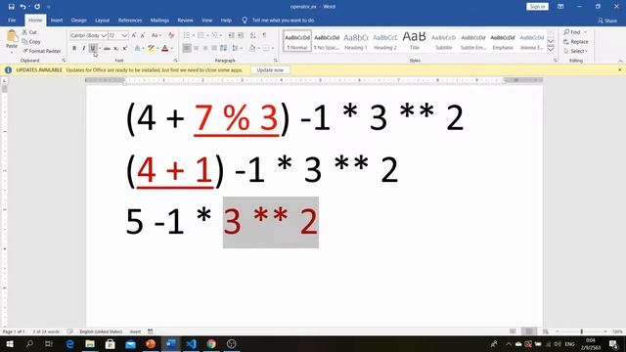This screenshot has width=626, height=352.
Task: Center align the paragraph
Action: pyautogui.click(x=196, y=48)
